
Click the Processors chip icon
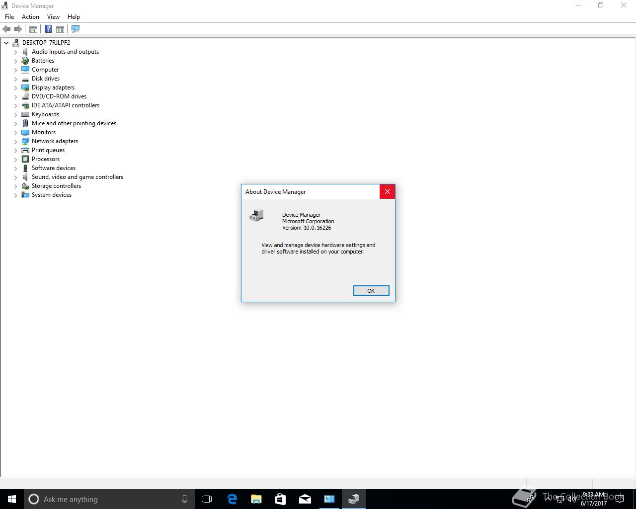click(x=25, y=159)
